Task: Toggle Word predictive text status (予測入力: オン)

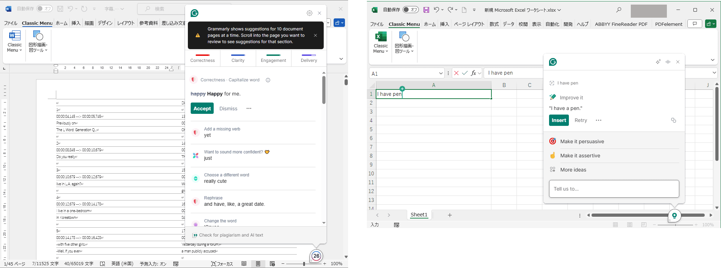Action: coord(153,264)
